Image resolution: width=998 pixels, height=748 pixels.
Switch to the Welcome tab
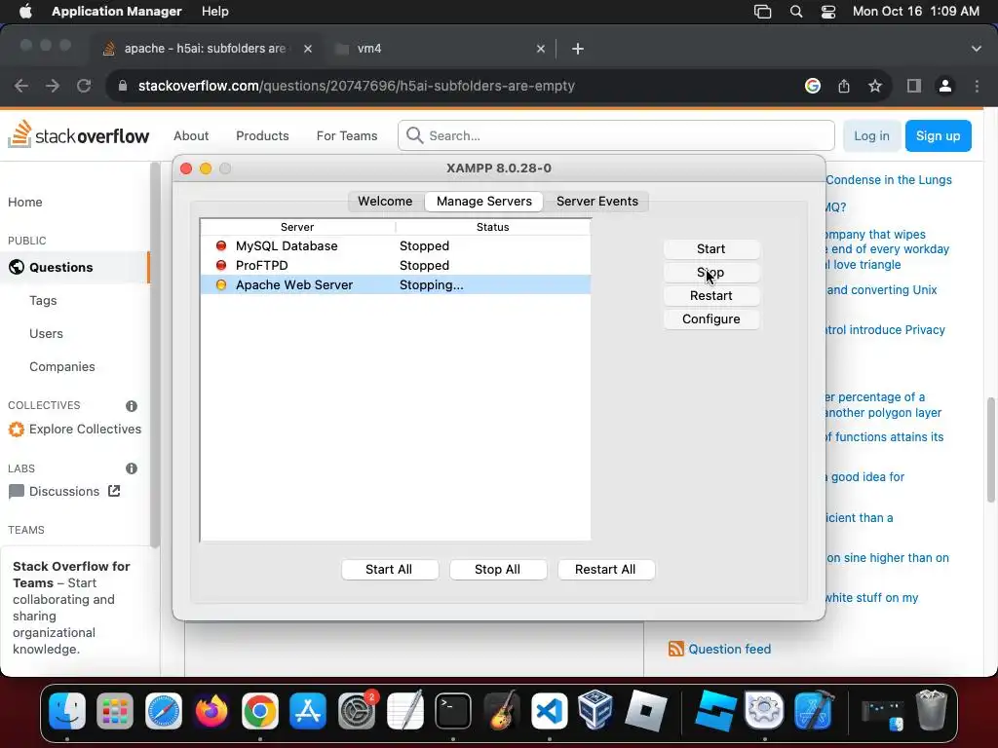(385, 201)
